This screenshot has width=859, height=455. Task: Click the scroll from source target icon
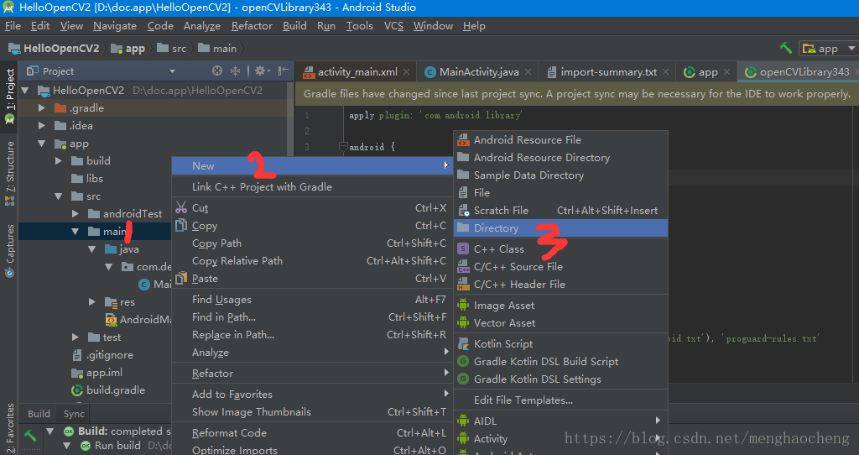tap(217, 71)
